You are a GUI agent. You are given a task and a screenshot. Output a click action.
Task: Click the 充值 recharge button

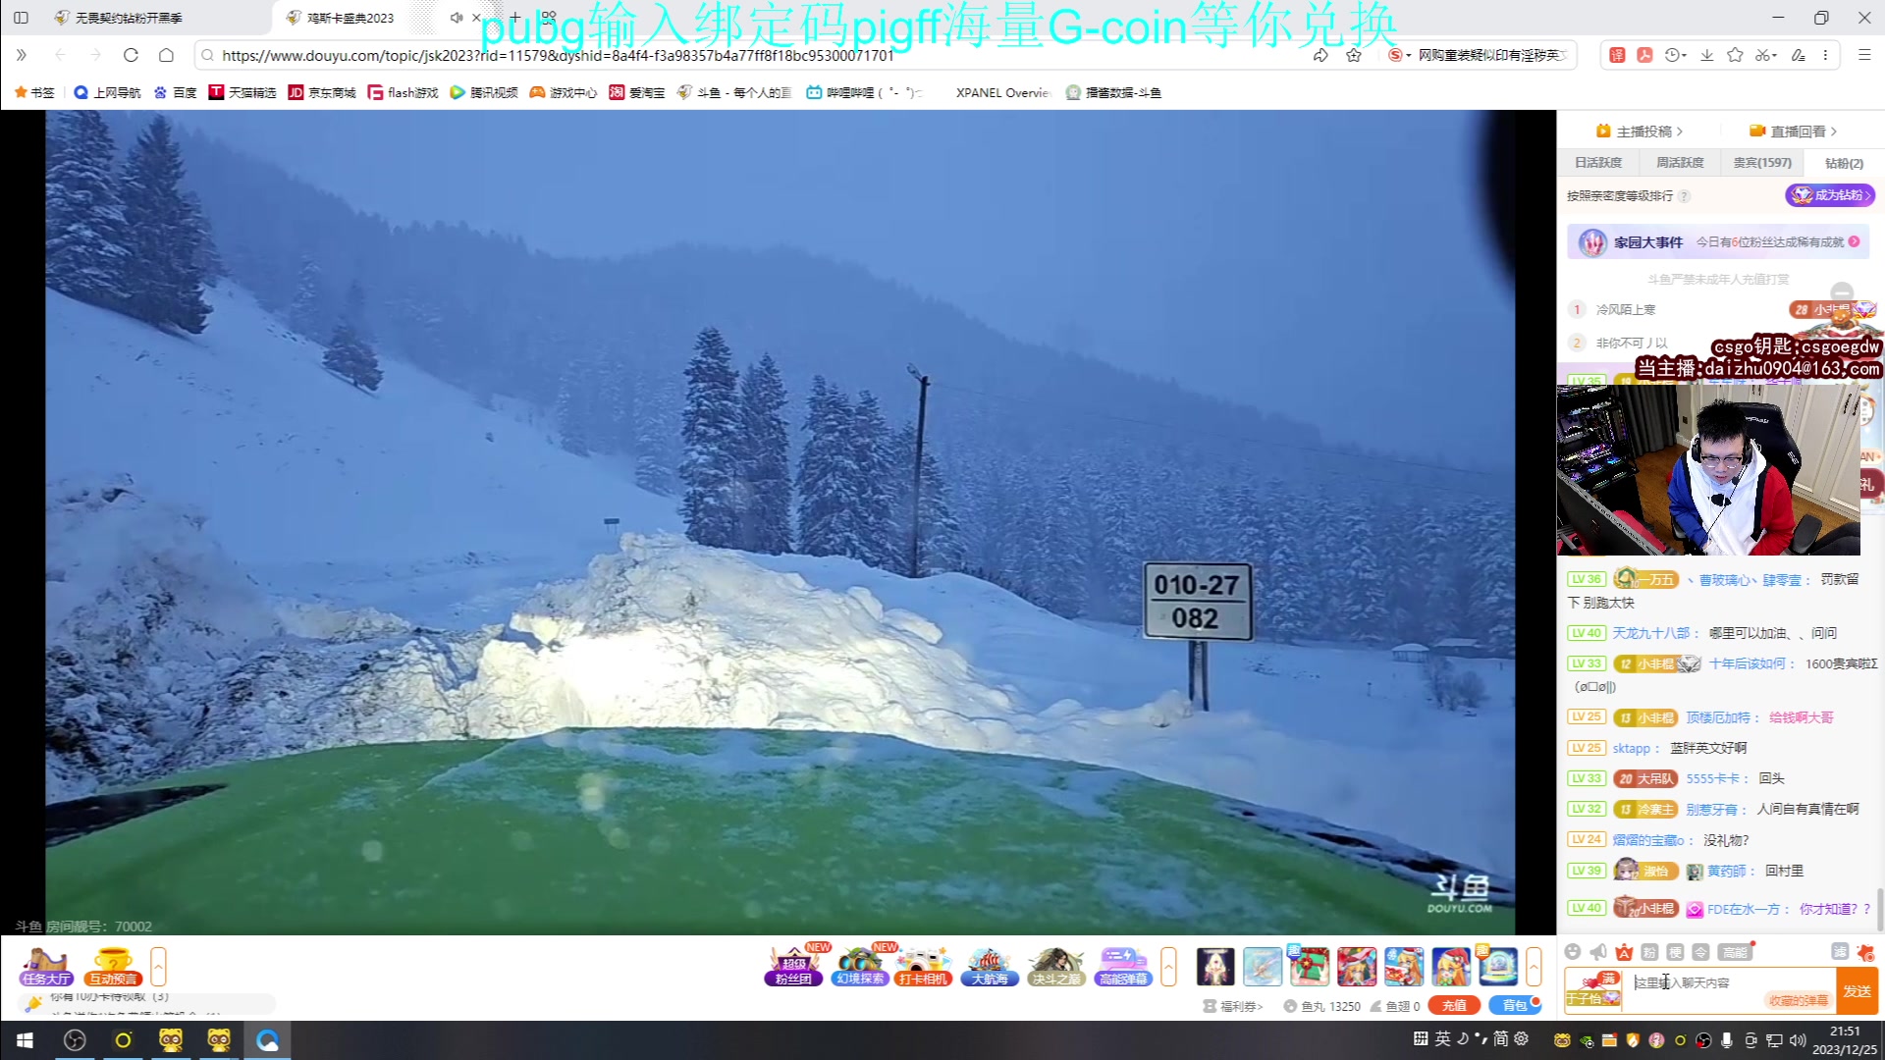tap(1454, 1005)
